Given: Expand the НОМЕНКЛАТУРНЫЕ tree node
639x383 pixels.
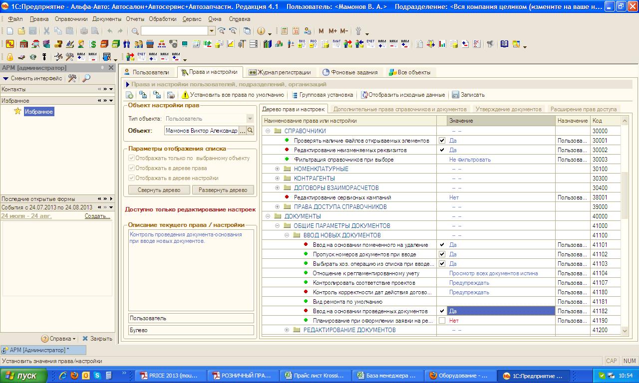Looking at the screenshot, I should [278, 169].
